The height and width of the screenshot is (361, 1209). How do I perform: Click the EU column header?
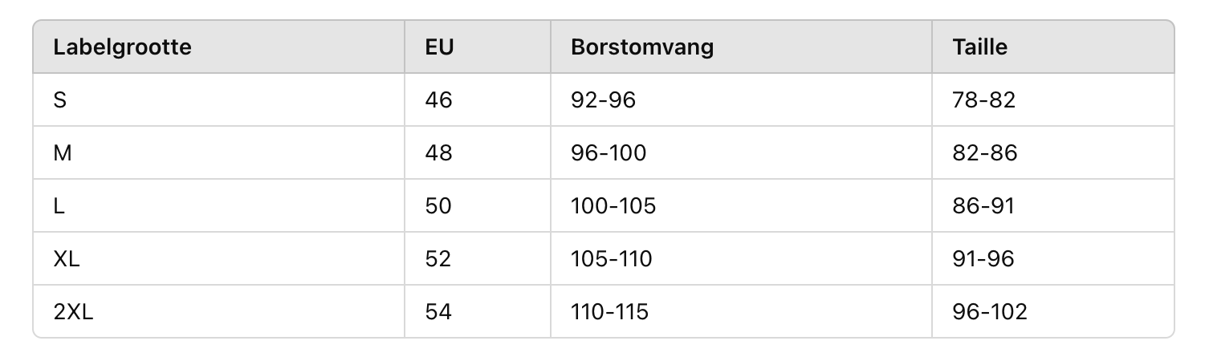[439, 47]
